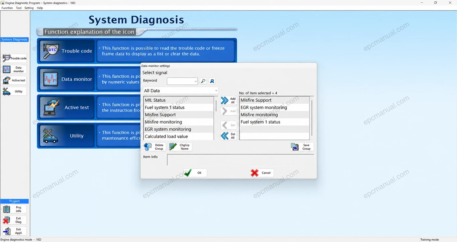Confirm with the OK button

(195, 173)
